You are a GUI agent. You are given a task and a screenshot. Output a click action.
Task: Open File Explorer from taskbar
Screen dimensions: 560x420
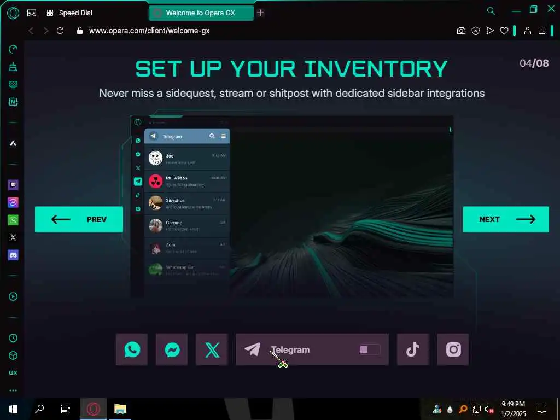[x=120, y=409]
